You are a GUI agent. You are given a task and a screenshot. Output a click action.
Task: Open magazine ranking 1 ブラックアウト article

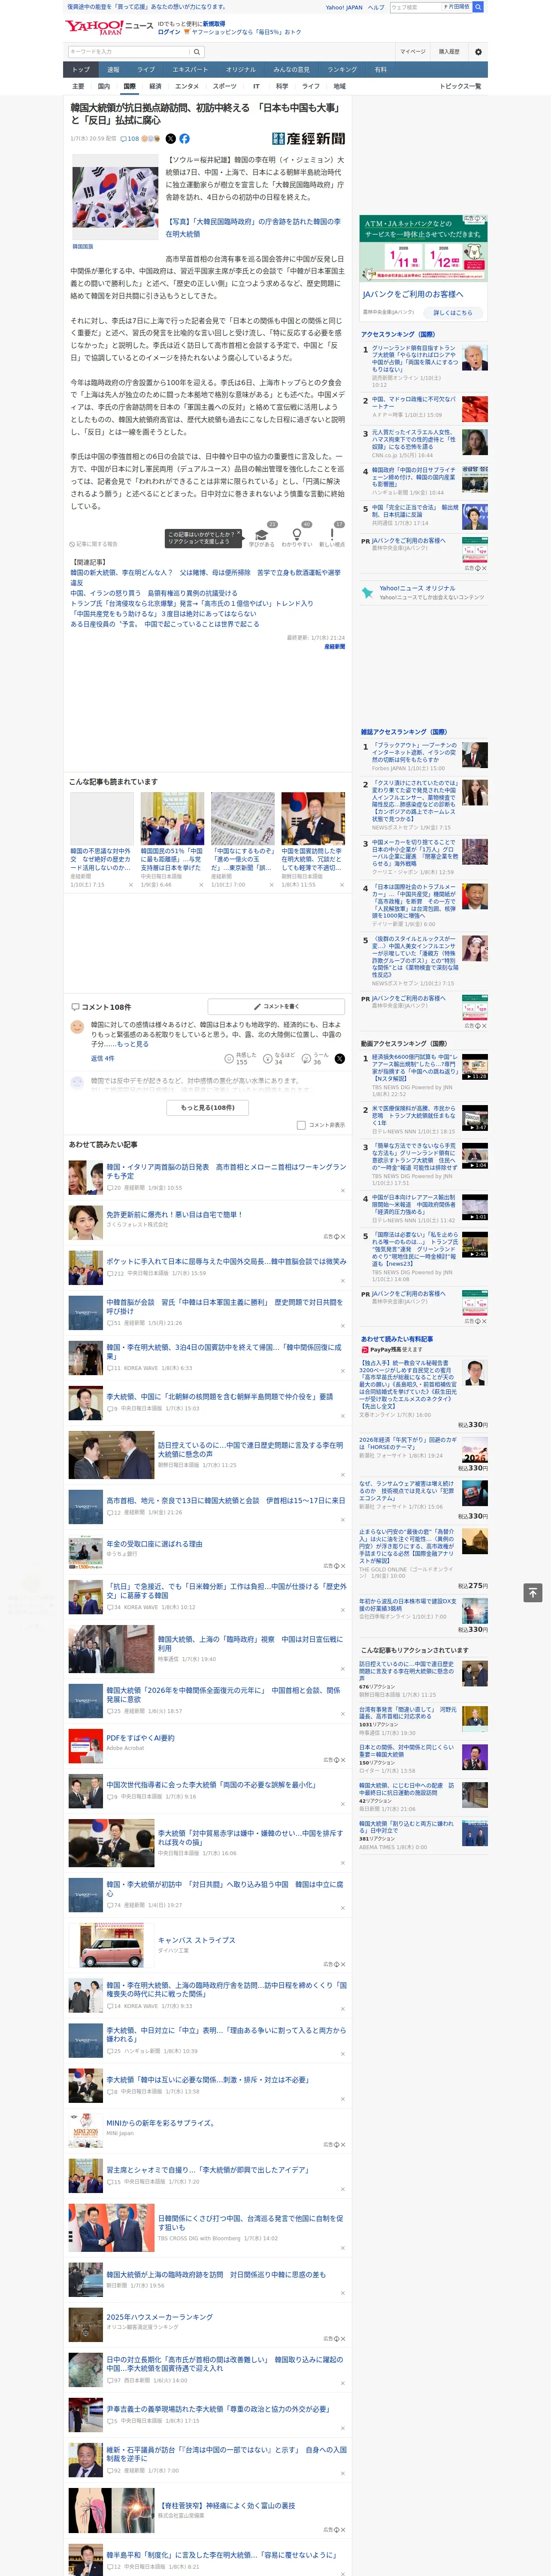click(x=415, y=752)
